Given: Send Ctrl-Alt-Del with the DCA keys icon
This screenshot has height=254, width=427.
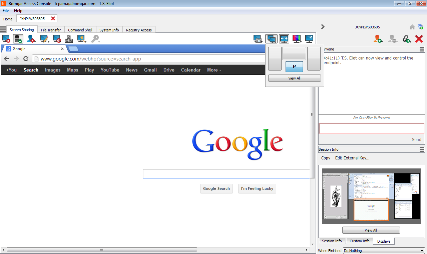Looking at the screenshot, I should [69, 39].
